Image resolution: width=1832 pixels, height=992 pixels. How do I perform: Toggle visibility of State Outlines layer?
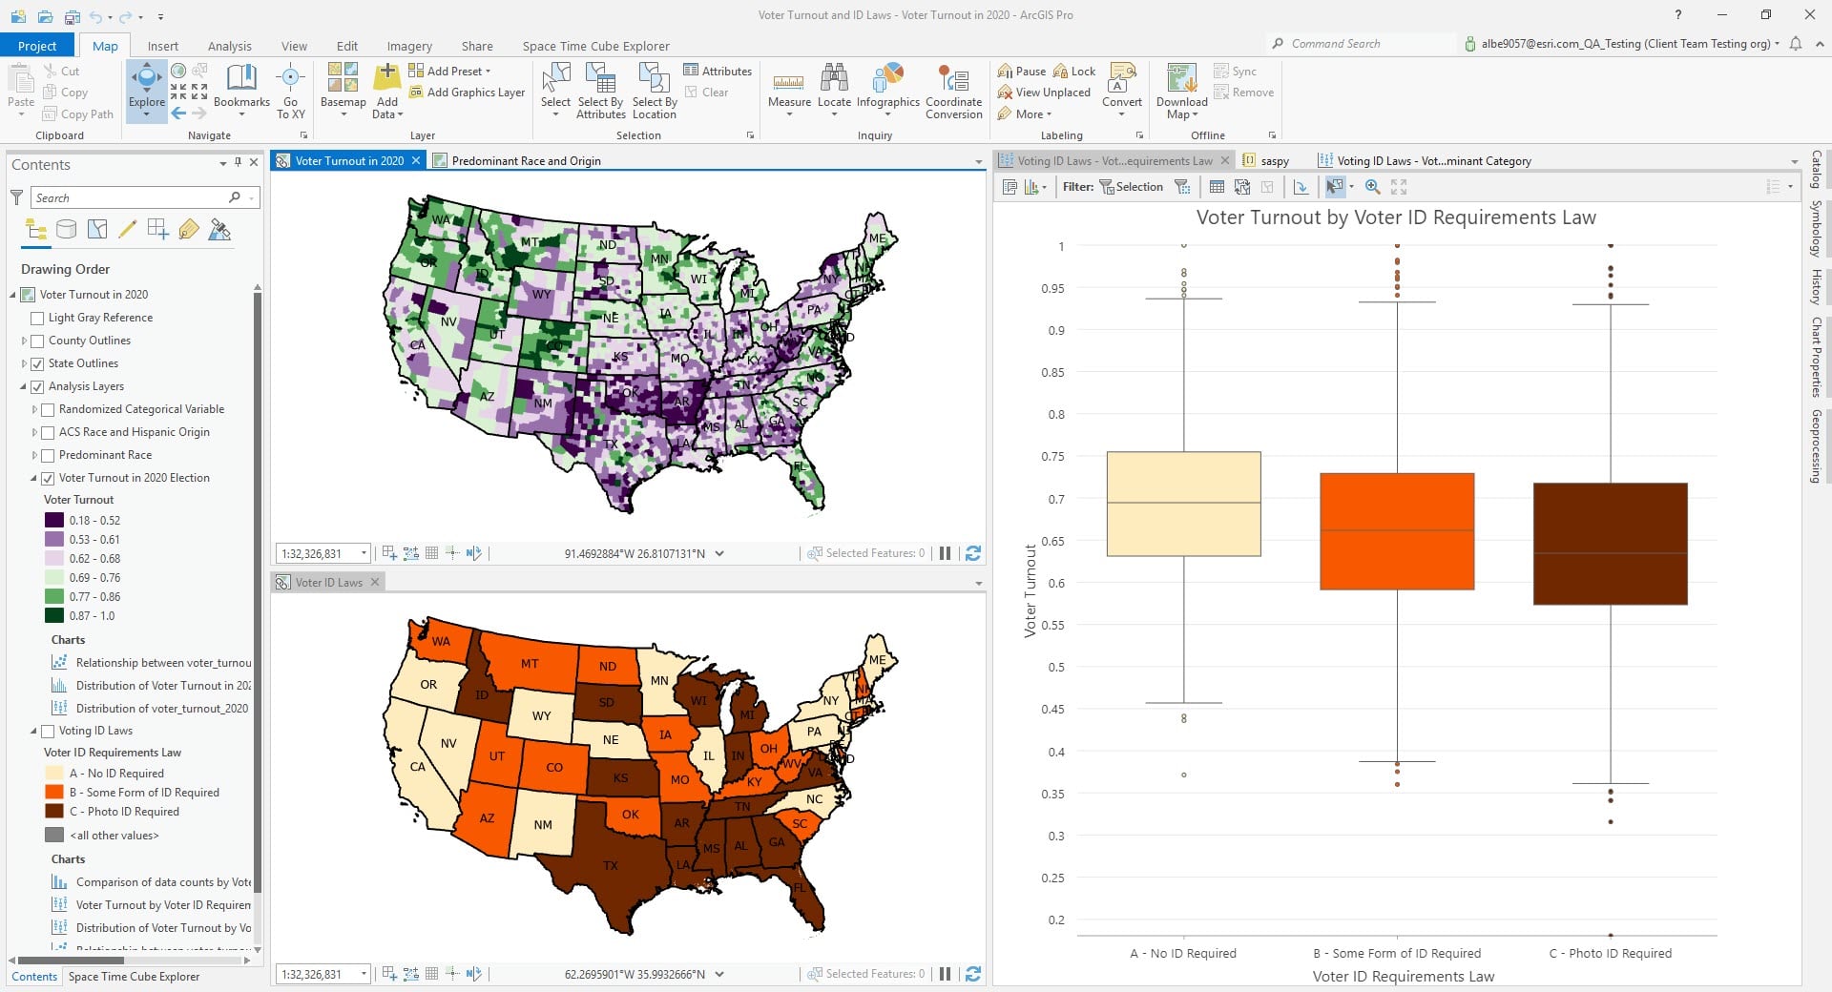(x=38, y=363)
